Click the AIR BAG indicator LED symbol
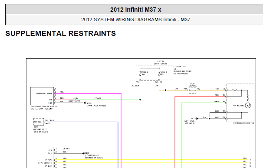The height and width of the screenshot is (168, 263). point(248,105)
